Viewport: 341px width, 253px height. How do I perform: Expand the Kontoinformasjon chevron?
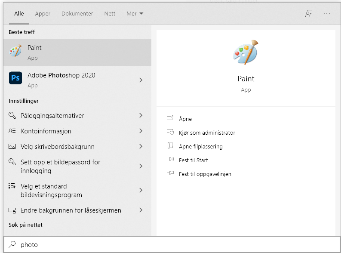coord(141,131)
